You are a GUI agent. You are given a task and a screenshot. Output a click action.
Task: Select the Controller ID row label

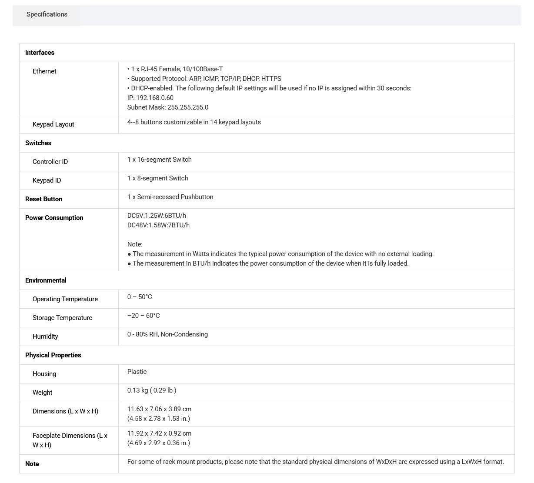[50, 162]
